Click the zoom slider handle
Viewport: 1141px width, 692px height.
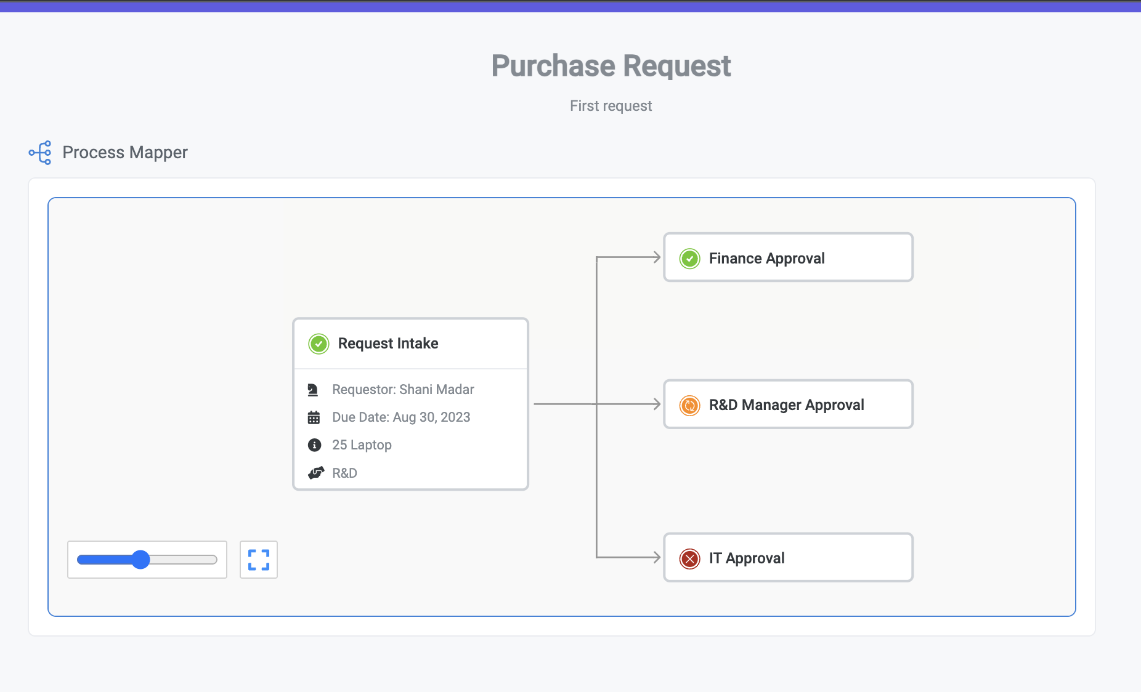(141, 560)
